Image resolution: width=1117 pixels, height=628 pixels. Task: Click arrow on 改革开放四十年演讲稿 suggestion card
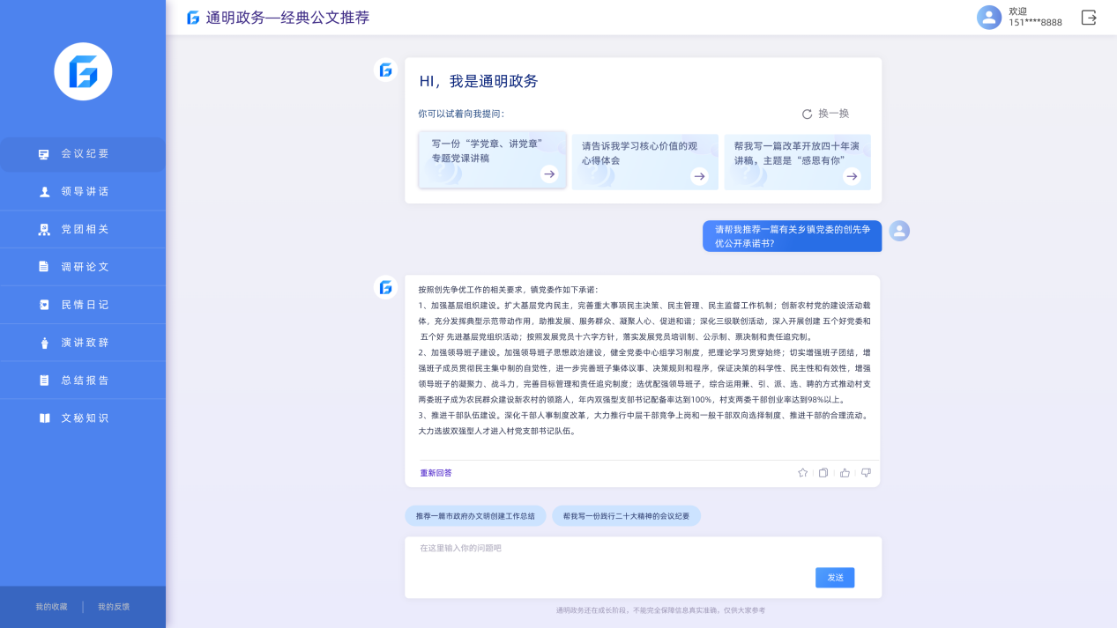click(852, 176)
